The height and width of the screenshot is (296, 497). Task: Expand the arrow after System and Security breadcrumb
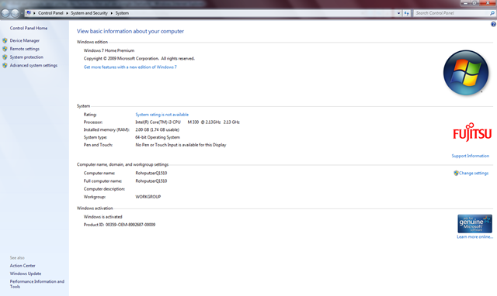(112, 13)
